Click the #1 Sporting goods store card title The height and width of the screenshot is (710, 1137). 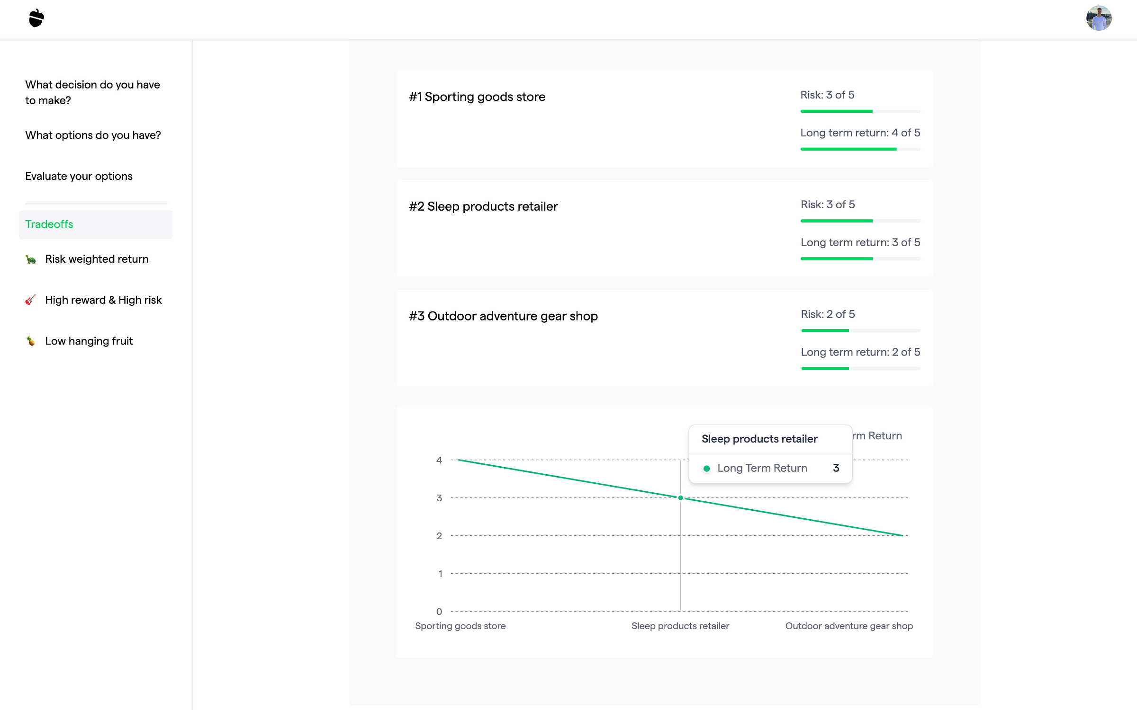(477, 97)
